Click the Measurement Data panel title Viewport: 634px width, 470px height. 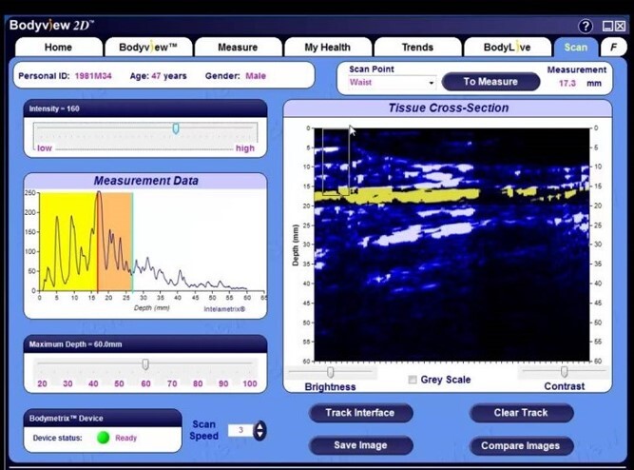pos(146,181)
